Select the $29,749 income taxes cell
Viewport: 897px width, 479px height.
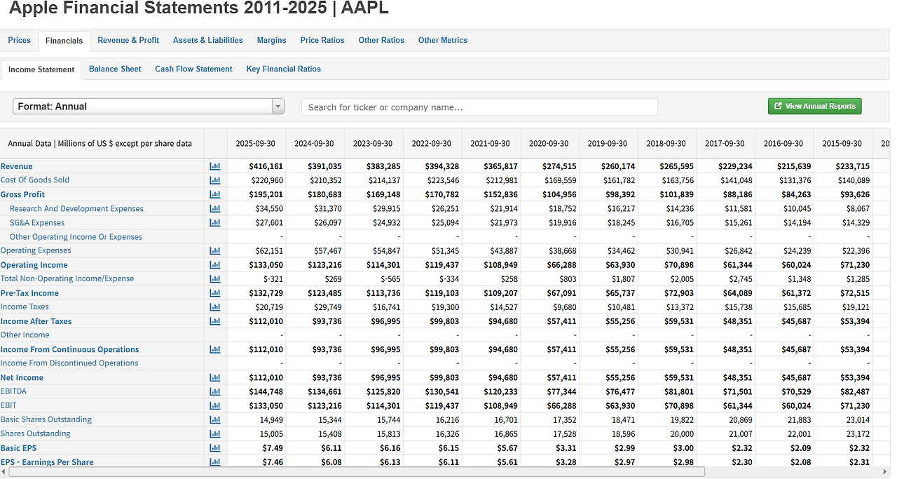pyautogui.click(x=327, y=306)
